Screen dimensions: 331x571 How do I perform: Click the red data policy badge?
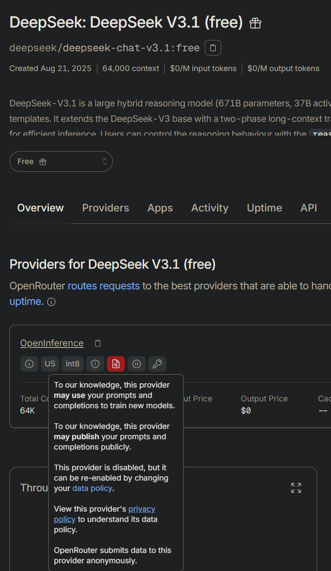(x=116, y=364)
